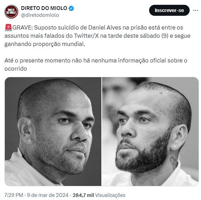Viewport: 201px width, 200px height.
Task: Click the name Daniel Alves in the tweet
Action: (x=104, y=28)
